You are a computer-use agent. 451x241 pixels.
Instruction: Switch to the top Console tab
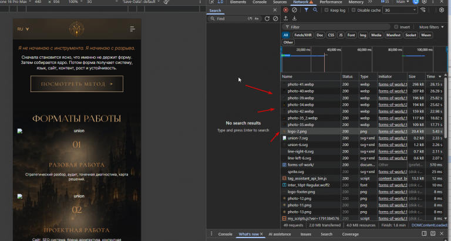(x=260, y=2)
